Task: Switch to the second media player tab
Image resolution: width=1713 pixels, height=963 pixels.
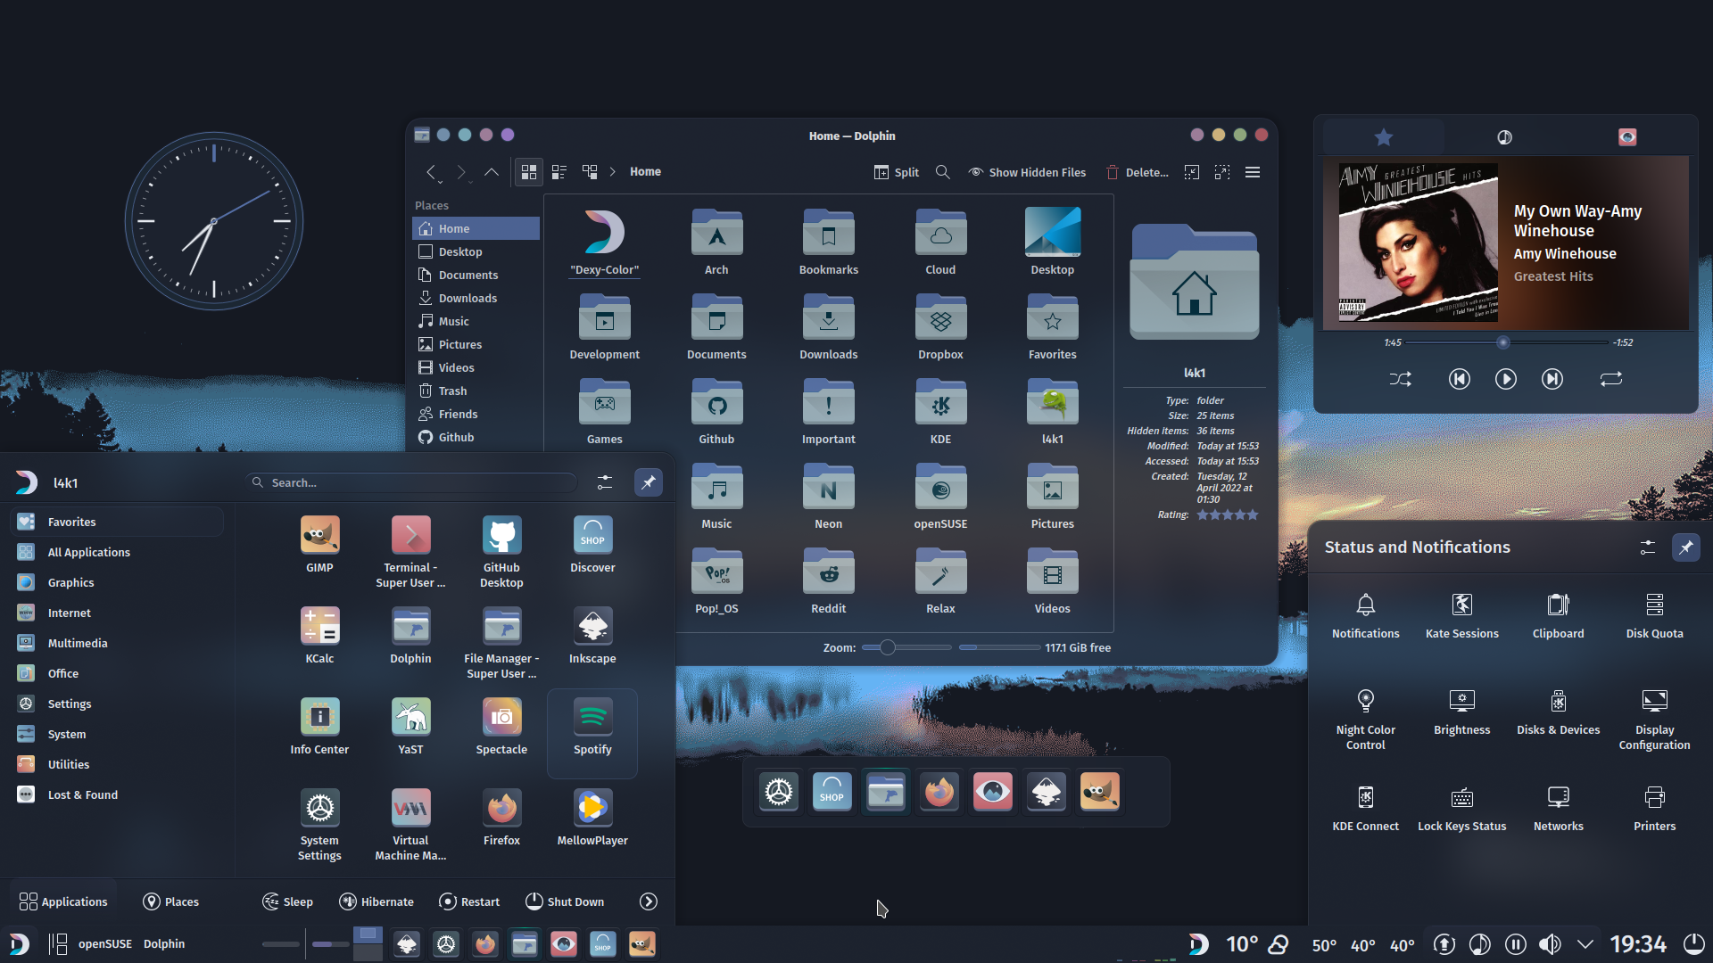Action: (x=1503, y=136)
